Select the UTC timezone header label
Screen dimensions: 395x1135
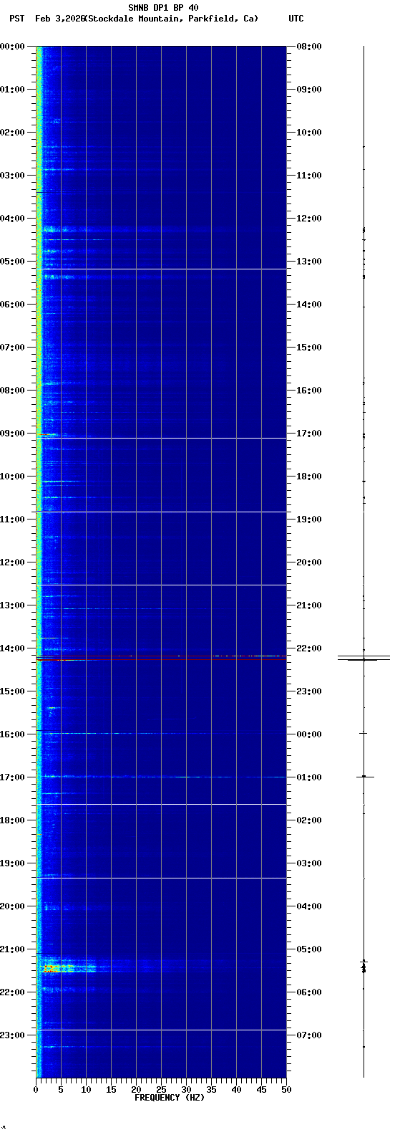pyautogui.click(x=296, y=19)
